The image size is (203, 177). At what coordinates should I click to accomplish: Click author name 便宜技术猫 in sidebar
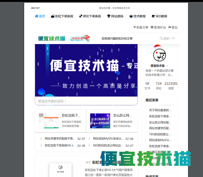tap(157, 66)
